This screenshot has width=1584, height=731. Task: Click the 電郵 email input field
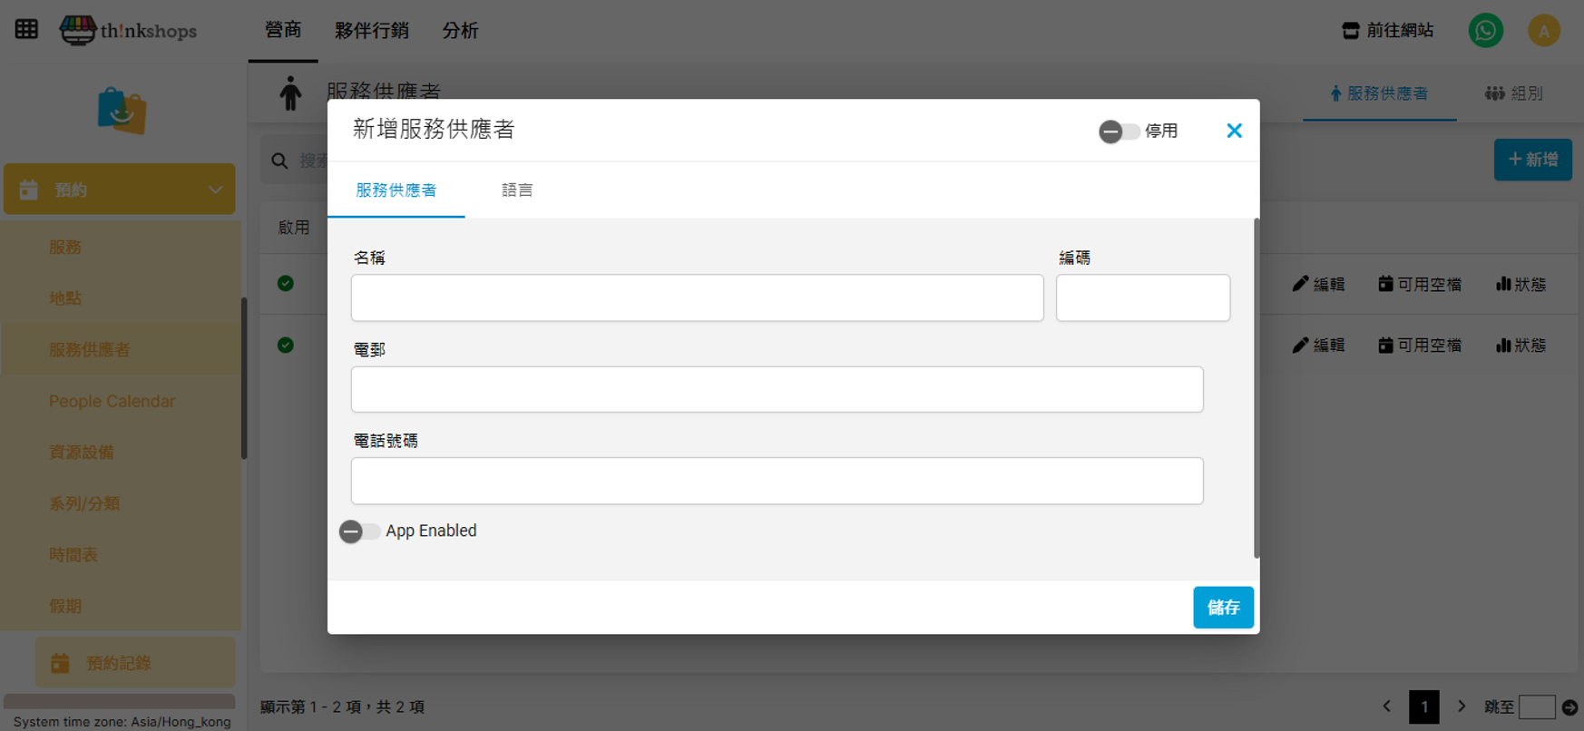(x=777, y=390)
